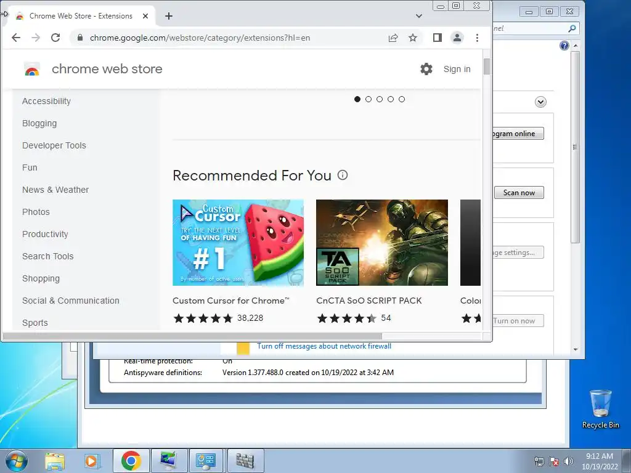Open a new tab with the plus button
The image size is (631, 473).
tap(169, 16)
